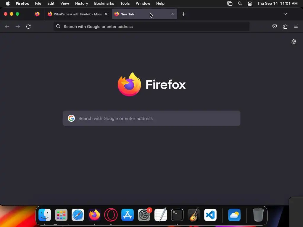Click the Firefox logo on the page
The height and width of the screenshot is (227, 303).
point(151,84)
